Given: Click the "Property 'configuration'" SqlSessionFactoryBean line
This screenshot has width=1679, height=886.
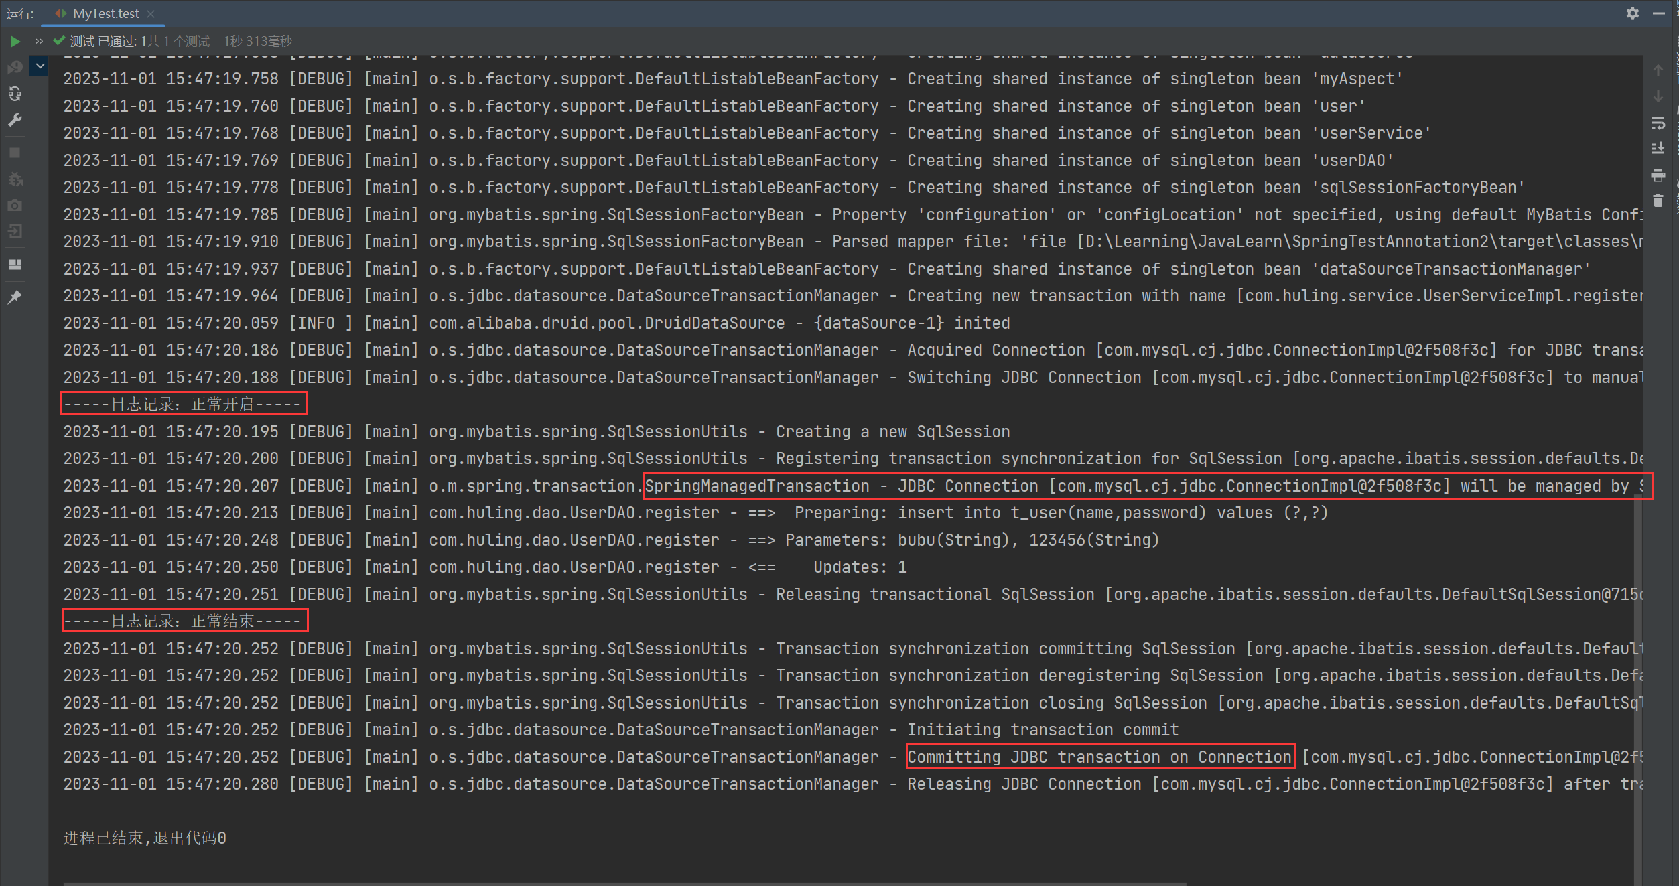Looking at the screenshot, I should (x=853, y=215).
